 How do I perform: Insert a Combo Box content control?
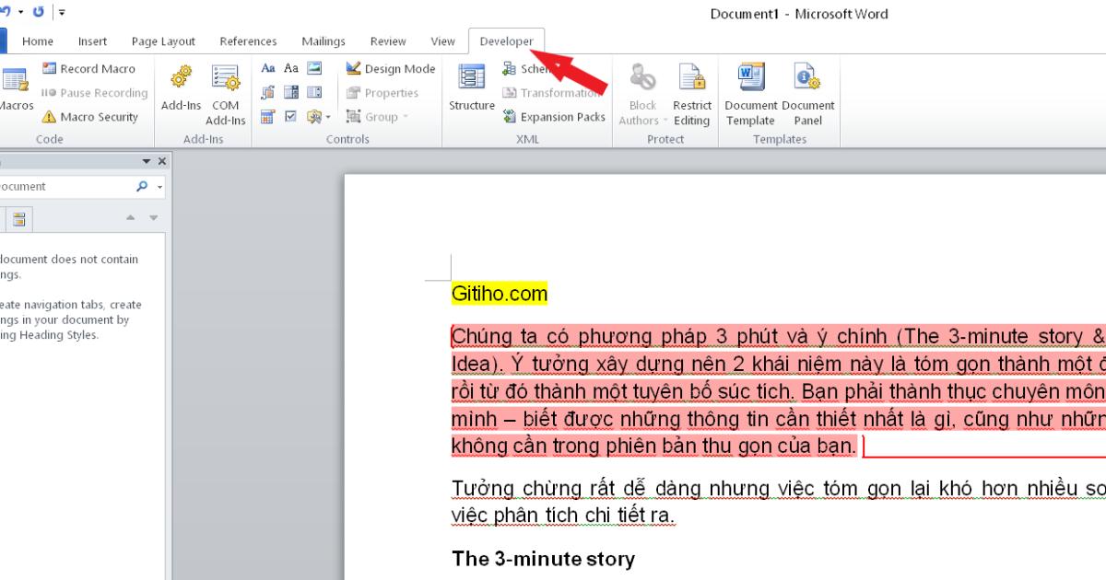[291, 92]
